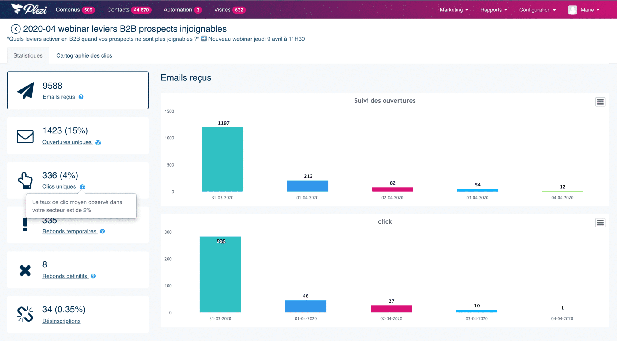Switch to the Cartographie des clics tab
The width and height of the screenshot is (617, 341).
click(85, 55)
